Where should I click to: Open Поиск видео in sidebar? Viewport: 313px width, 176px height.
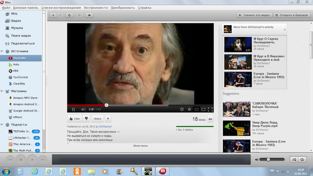click(x=21, y=36)
